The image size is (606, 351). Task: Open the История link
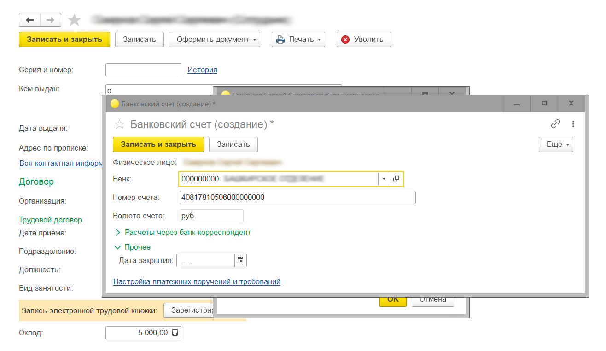pos(202,70)
